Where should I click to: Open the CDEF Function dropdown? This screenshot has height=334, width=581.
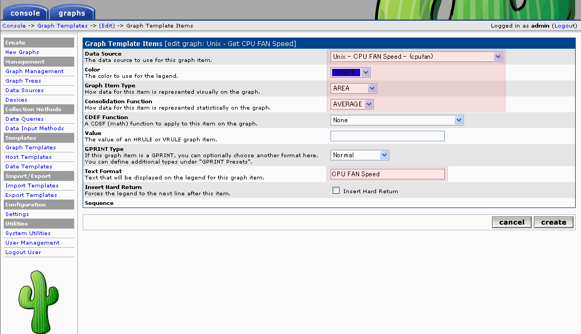[x=397, y=120]
